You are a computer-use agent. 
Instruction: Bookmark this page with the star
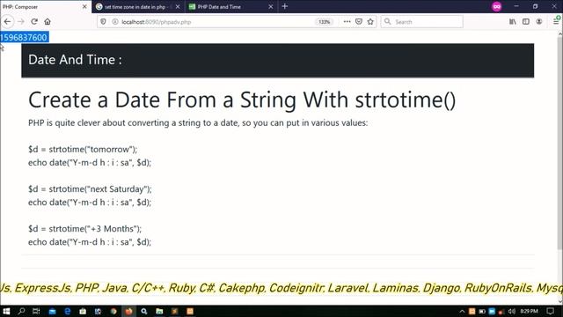click(x=370, y=21)
